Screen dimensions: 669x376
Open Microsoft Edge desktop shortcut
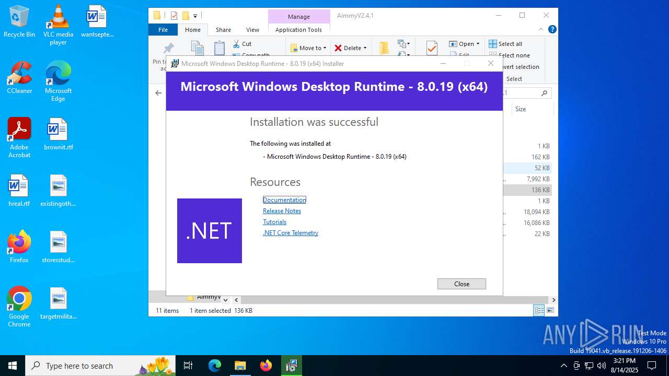pos(58,81)
